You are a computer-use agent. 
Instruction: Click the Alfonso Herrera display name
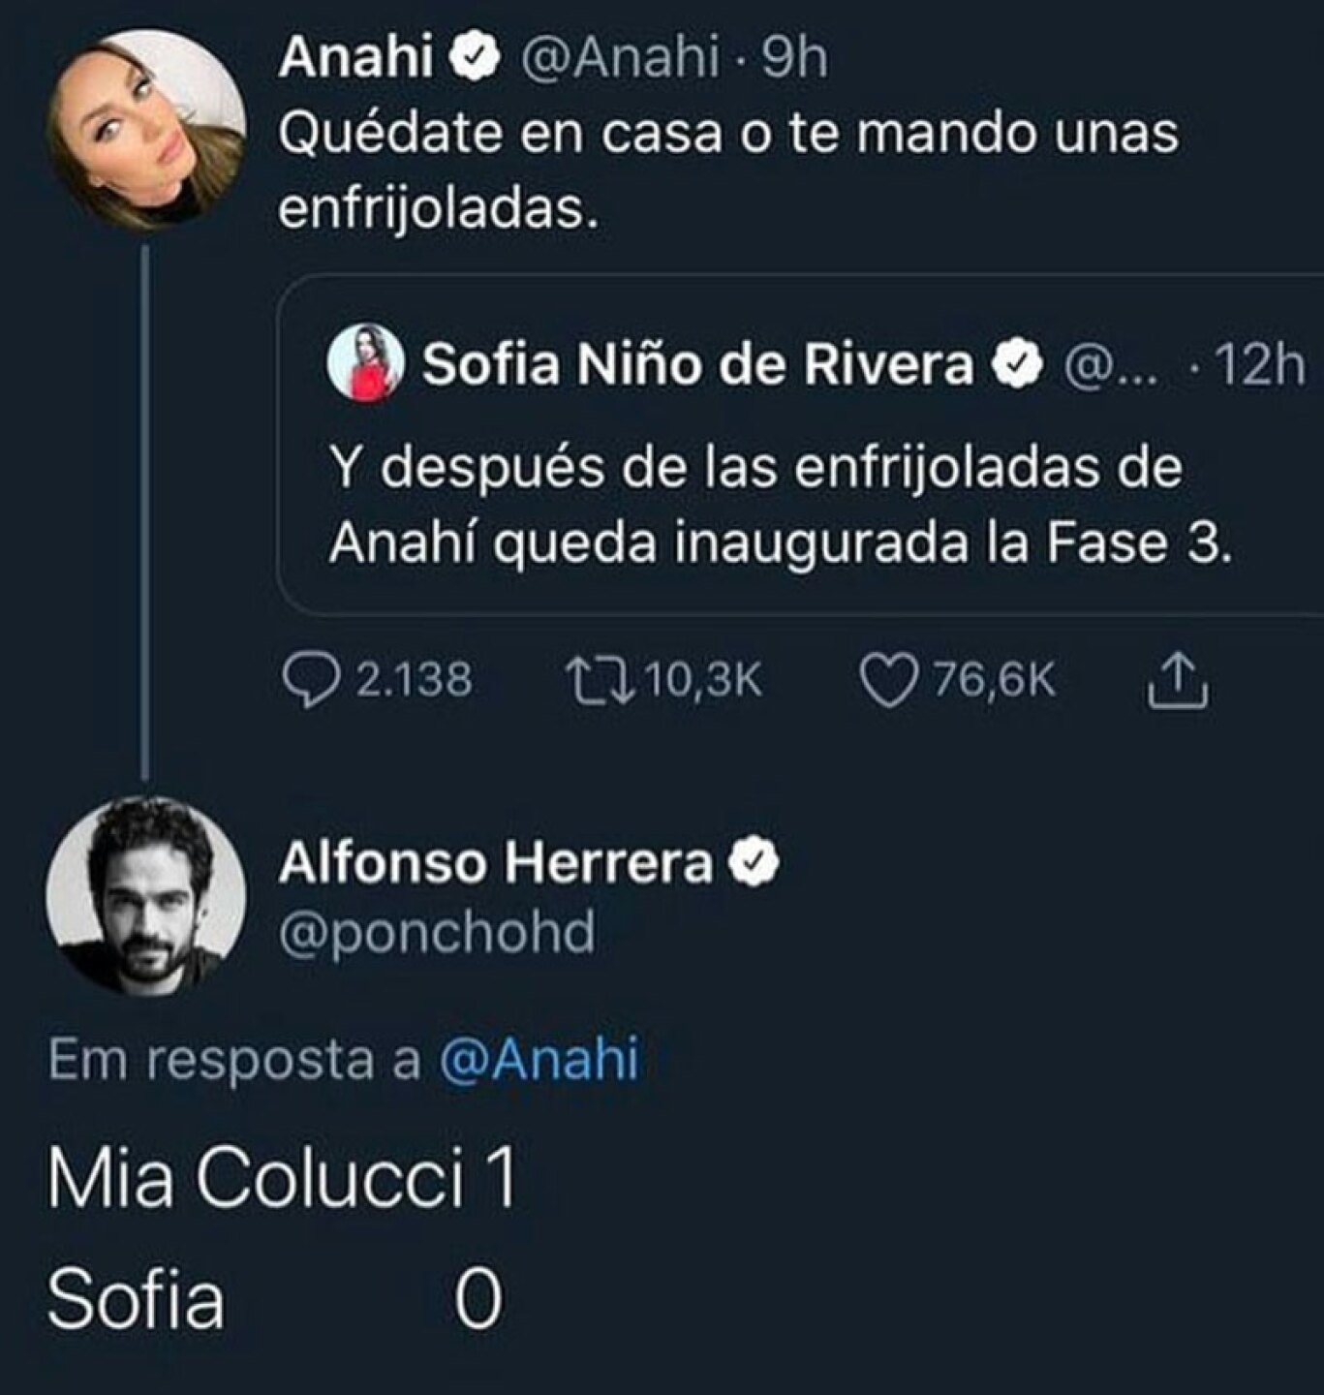[496, 862]
